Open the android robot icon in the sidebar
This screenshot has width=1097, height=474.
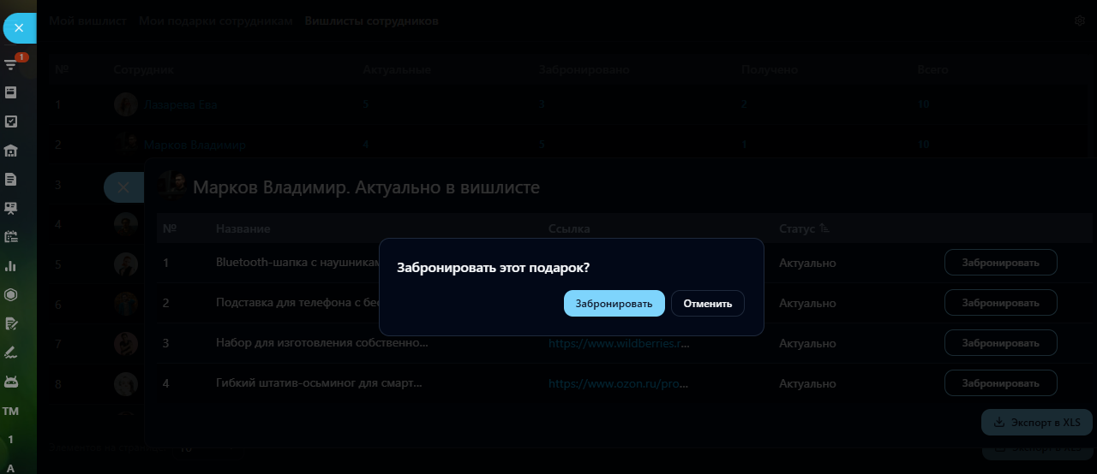click(x=11, y=382)
